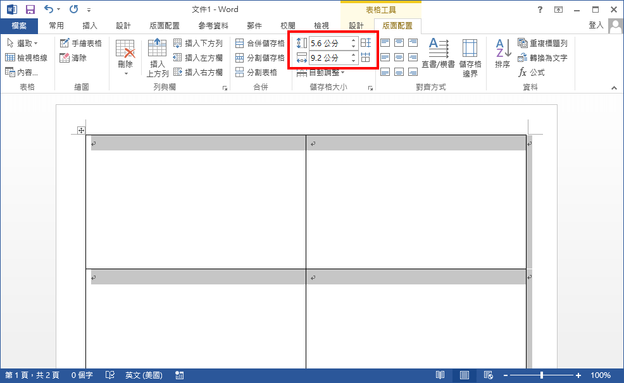Select center alignment in 對齊方式 group
This screenshot has width=624, height=383.
[399, 57]
